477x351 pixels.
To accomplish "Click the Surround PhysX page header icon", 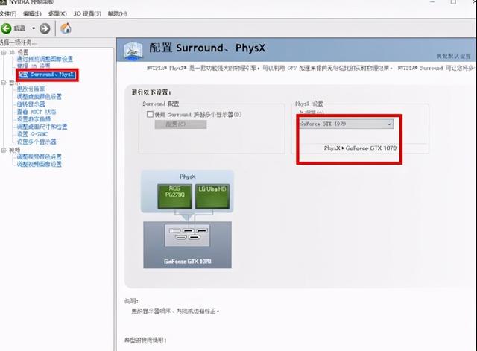I will (x=133, y=51).
